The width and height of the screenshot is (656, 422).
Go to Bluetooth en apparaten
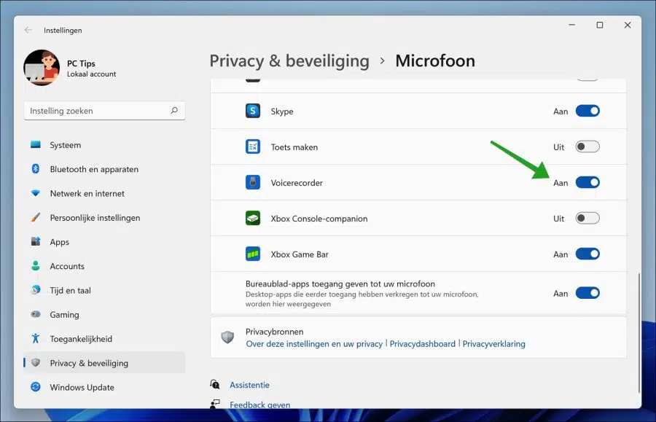104,169
